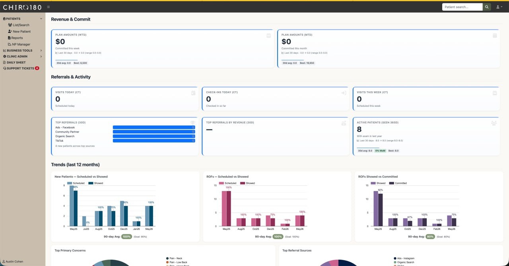Click the calendar icon on Visits This Week card
Viewport: 509px width, 266px height.
coord(495,93)
